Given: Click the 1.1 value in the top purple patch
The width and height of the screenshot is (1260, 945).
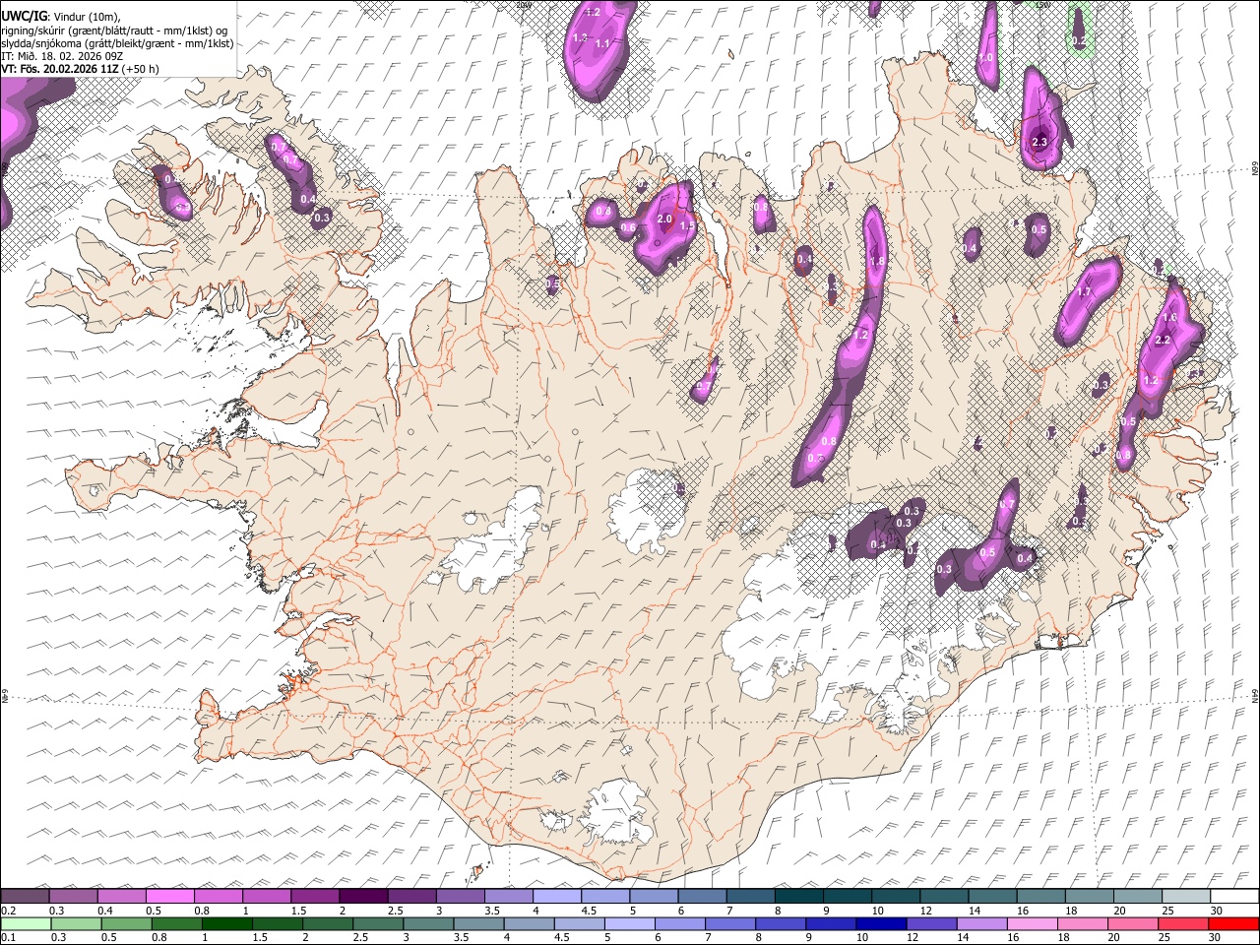Looking at the screenshot, I should (602, 43).
